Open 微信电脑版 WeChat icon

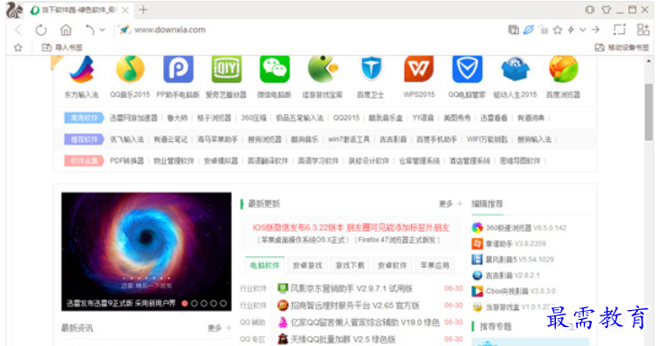tap(275, 69)
